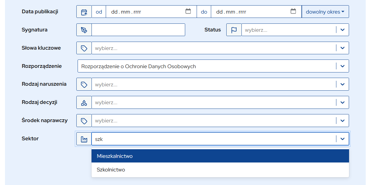
Task: Expand the Rozporządzenie dropdown chevron
Action: (x=342, y=66)
